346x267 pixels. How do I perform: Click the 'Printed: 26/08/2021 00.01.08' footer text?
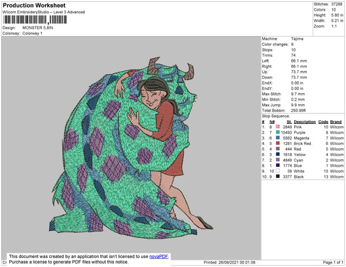(x=230, y=262)
